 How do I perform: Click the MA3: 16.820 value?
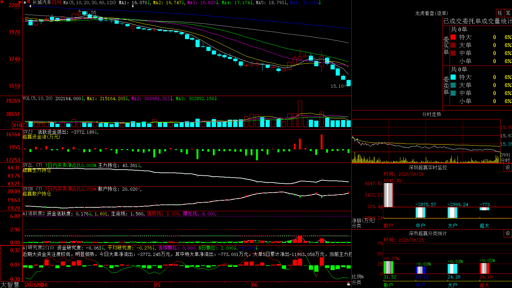coord(203,3)
